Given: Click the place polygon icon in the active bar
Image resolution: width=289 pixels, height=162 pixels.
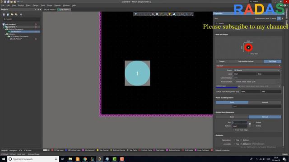Looking at the screenshot, I should click(x=174, y=14).
